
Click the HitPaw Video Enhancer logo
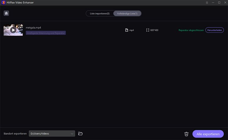[3, 3]
